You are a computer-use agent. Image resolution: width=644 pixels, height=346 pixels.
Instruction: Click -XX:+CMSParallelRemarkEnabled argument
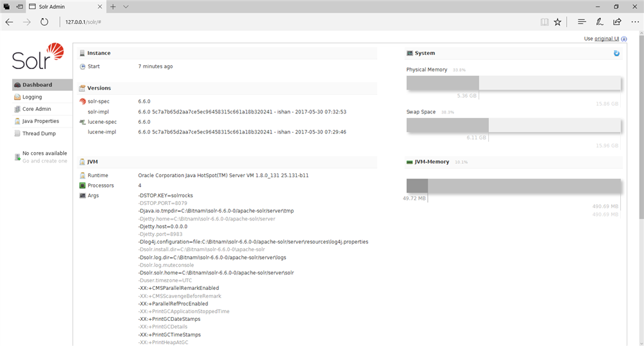coord(178,288)
